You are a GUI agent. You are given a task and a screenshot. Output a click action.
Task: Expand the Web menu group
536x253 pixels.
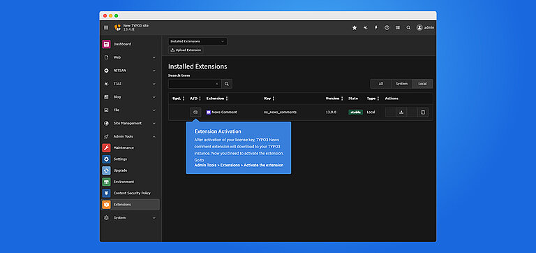click(131, 57)
